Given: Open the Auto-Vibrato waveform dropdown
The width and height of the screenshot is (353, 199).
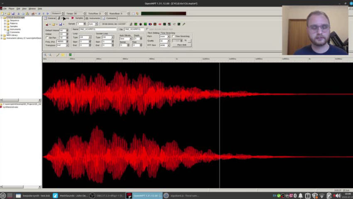Looking at the screenshot, I should [x=125, y=39].
